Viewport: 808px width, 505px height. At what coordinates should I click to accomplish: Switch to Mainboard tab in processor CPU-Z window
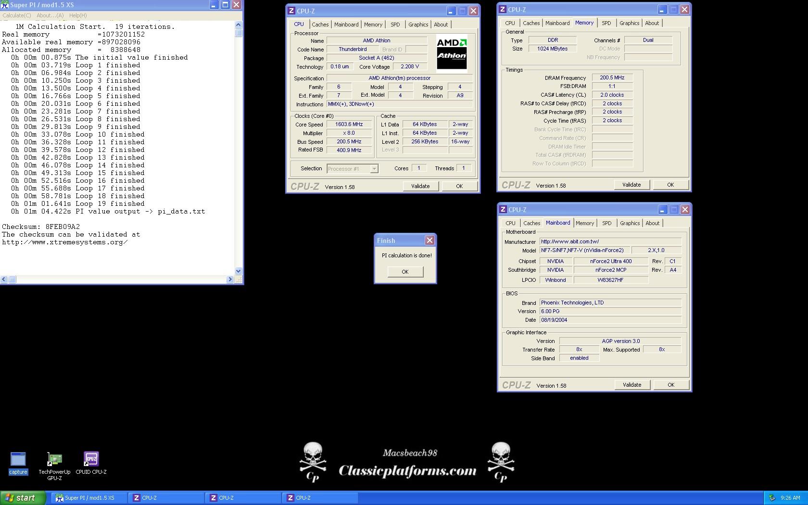pos(346,25)
